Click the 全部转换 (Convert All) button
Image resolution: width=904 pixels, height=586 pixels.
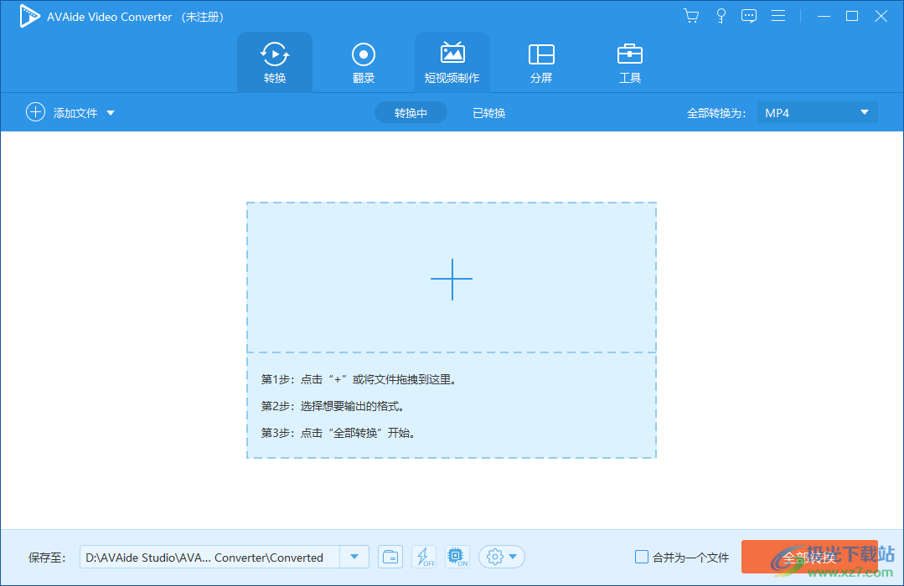(x=809, y=558)
